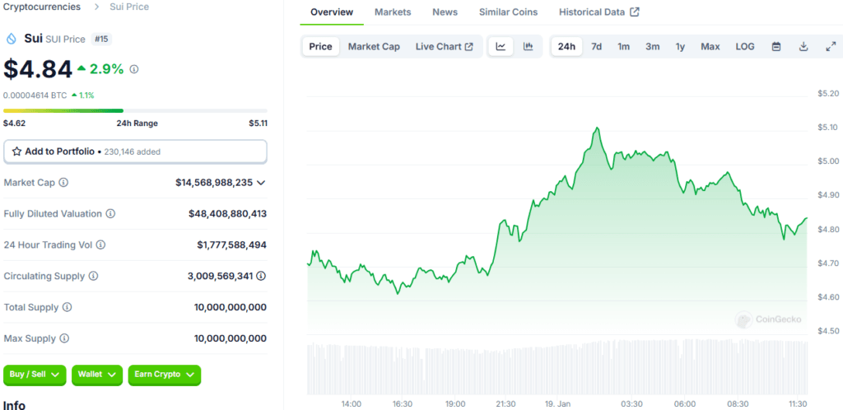Set the chart range to 7d
Image resolution: width=843 pixels, height=410 pixels.
click(596, 47)
